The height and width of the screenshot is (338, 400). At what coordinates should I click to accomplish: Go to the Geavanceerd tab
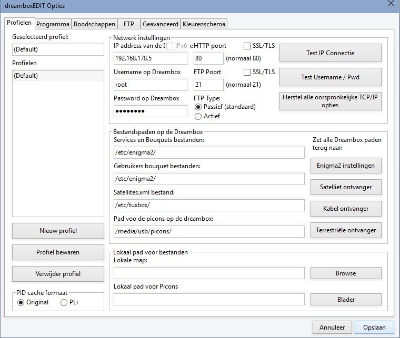coord(161,24)
